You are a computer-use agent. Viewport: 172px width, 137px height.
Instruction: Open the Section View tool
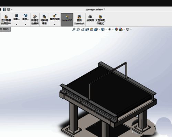click(87, 29)
